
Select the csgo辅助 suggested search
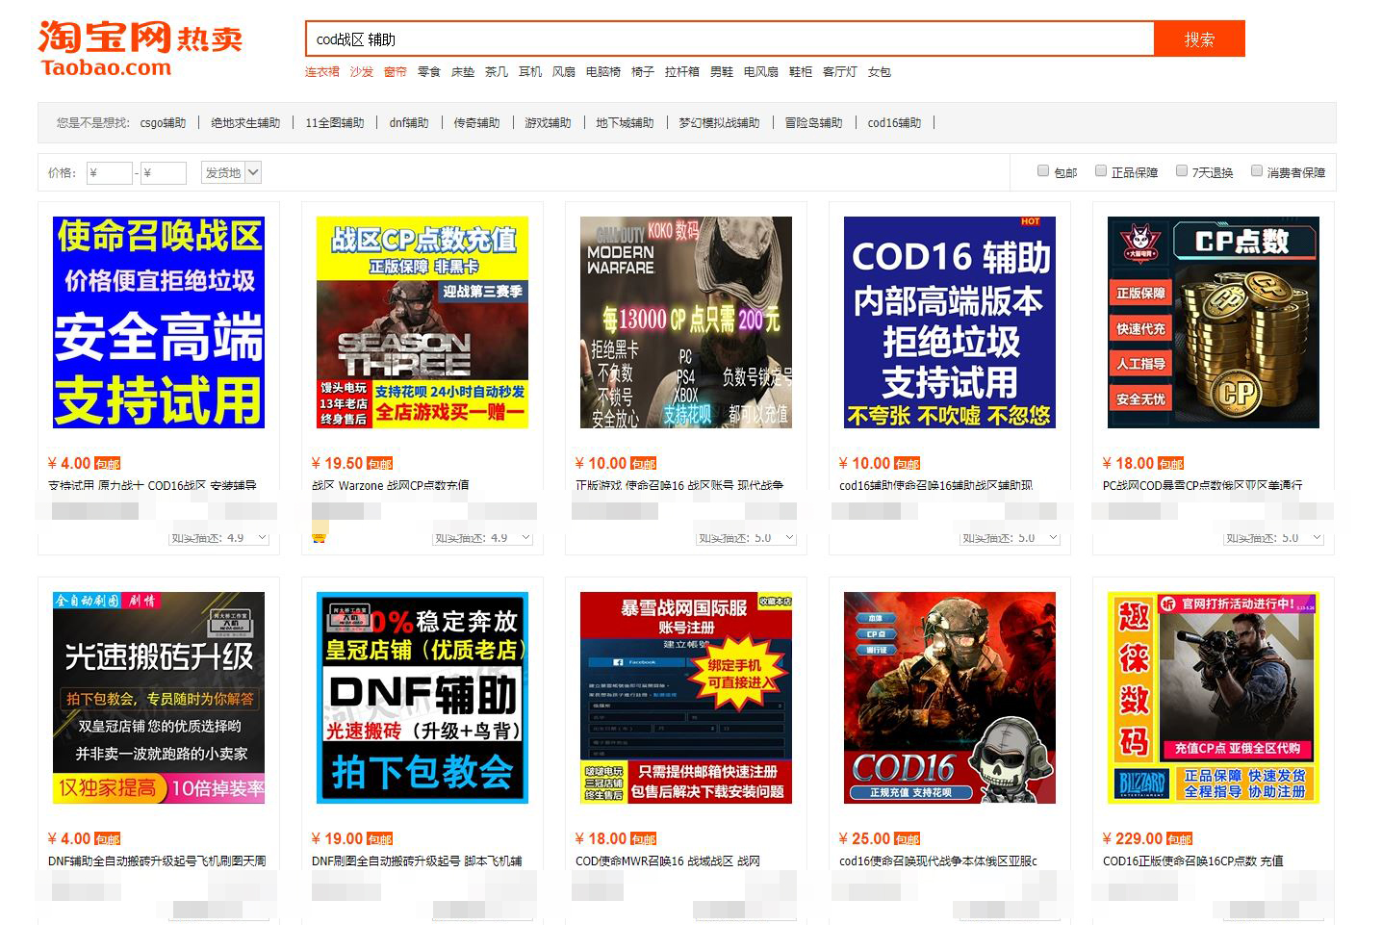click(x=163, y=123)
